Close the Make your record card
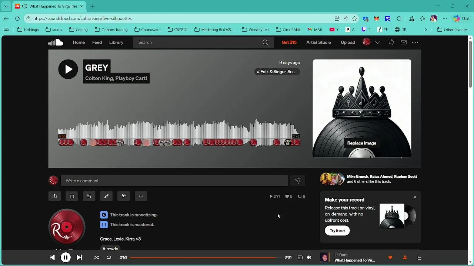This screenshot has width=474, height=266. [415, 197]
